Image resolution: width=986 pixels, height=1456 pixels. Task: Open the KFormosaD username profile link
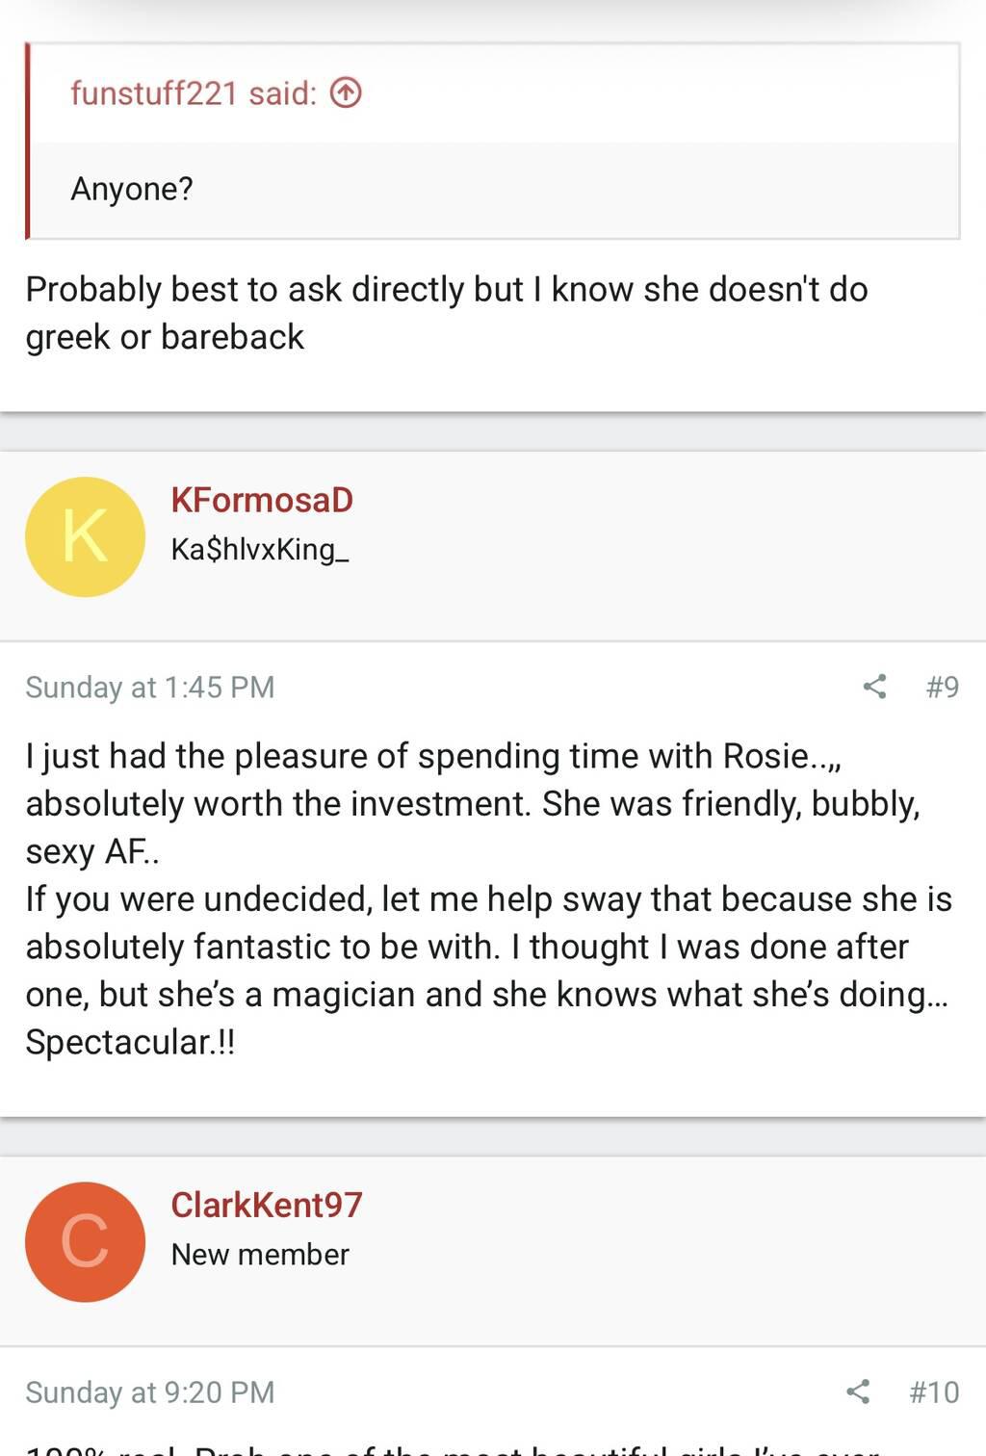click(262, 500)
